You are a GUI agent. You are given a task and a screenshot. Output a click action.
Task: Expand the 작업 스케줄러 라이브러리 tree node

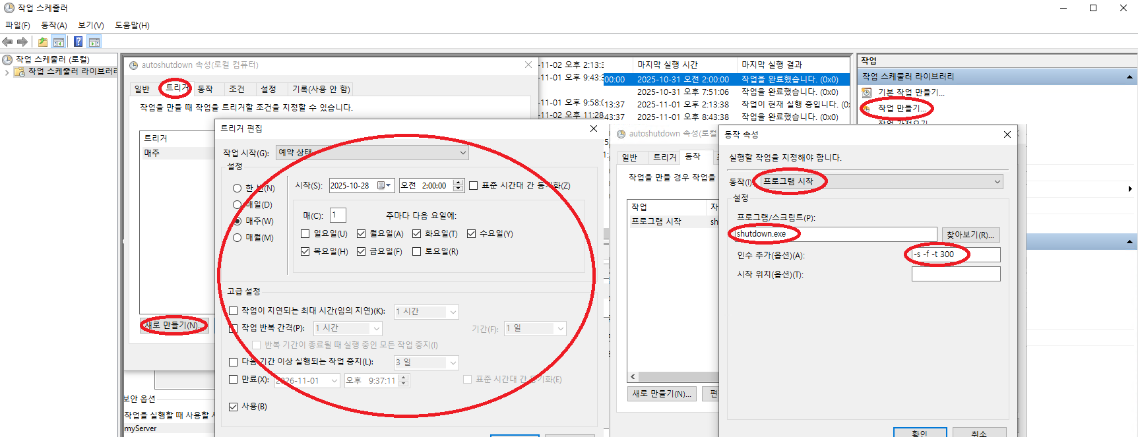[7, 72]
